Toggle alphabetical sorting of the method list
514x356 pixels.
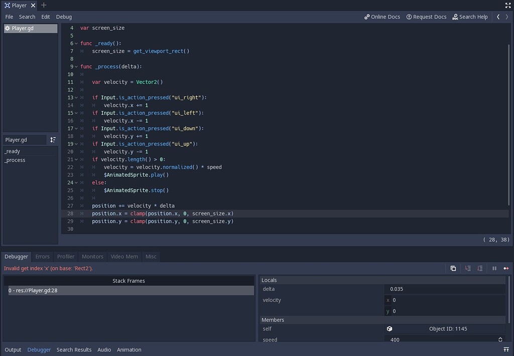53,140
